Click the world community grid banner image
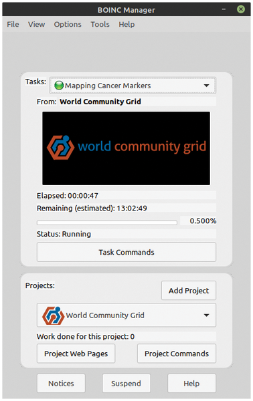Viewport: 253px width, 401px height. 126,148
